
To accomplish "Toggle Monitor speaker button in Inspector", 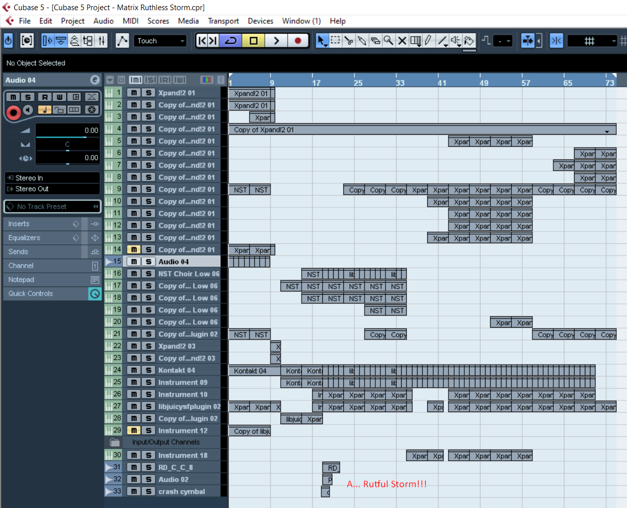I will pos(28,110).
